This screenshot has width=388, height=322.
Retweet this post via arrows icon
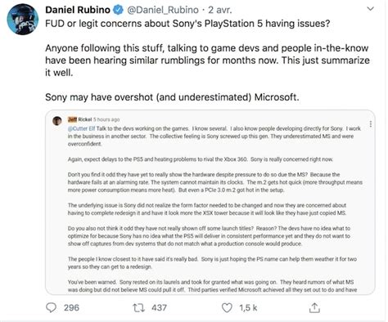coord(138,308)
